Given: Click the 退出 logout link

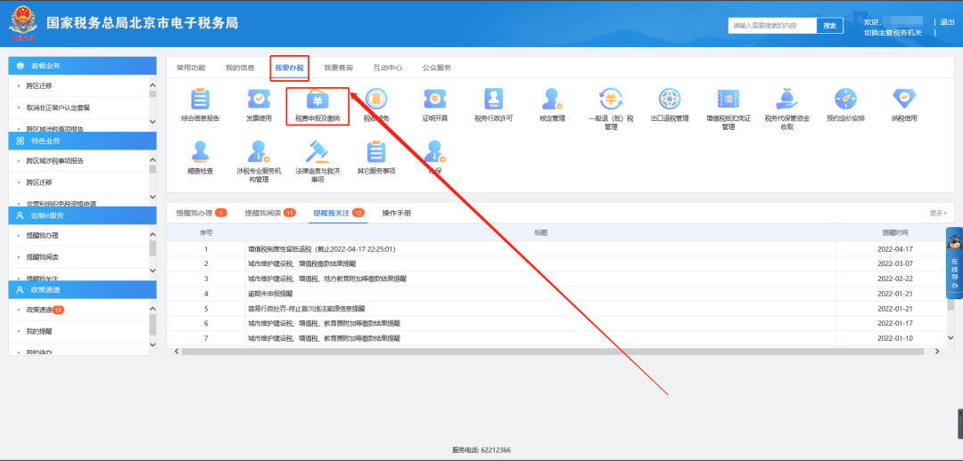Looking at the screenshot, I should [x=948, y=22].
